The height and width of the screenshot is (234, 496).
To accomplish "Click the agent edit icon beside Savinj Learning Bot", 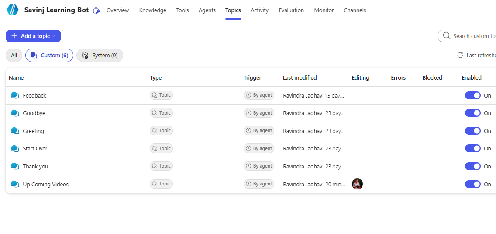I will [x=96, y=10].
